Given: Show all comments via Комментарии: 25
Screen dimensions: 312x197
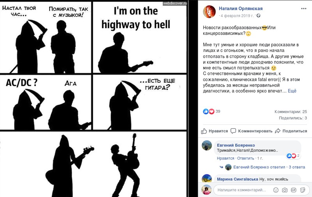Looking at the screenshot, I should 291,111.
